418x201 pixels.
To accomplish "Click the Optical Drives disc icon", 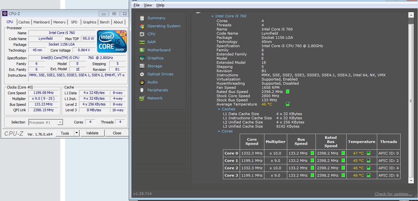I will pyautogui.click(x=142, y=74).
